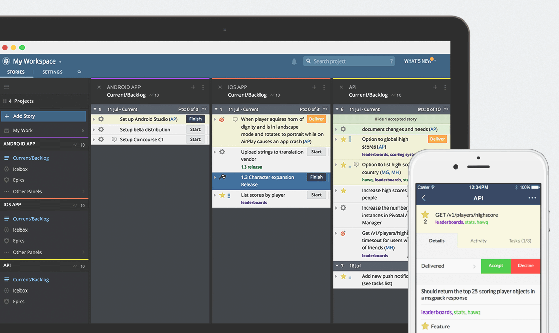Toggle the sidebar hamburger menu icon
Viewport: 559px width, 333px height.
pos(7,87)
